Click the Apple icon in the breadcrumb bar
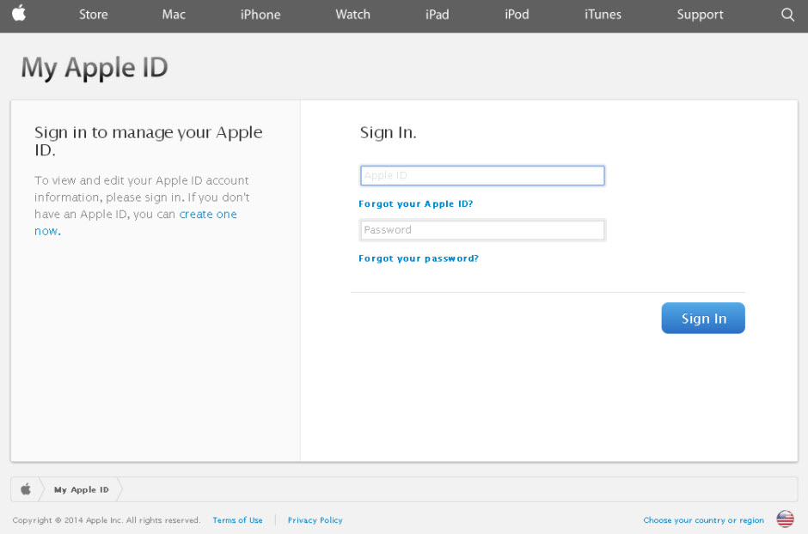The height and width of the screenshot is (534, 808). [x=26, y=488]
